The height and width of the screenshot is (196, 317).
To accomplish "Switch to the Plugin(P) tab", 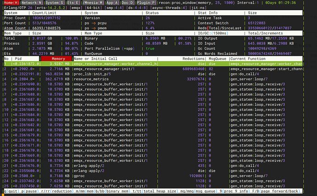I will click(146, 3).
